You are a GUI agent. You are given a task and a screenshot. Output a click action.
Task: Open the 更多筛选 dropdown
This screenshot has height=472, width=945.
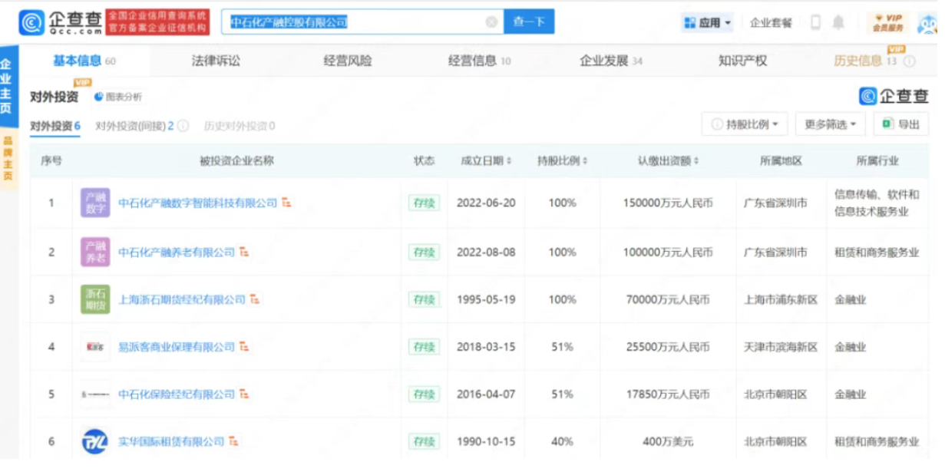[830, 124]
